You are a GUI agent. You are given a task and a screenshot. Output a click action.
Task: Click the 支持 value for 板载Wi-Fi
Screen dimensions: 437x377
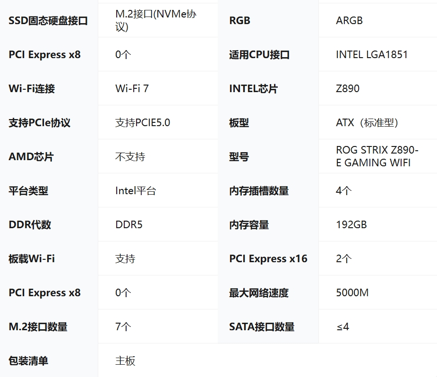[125, 259]
